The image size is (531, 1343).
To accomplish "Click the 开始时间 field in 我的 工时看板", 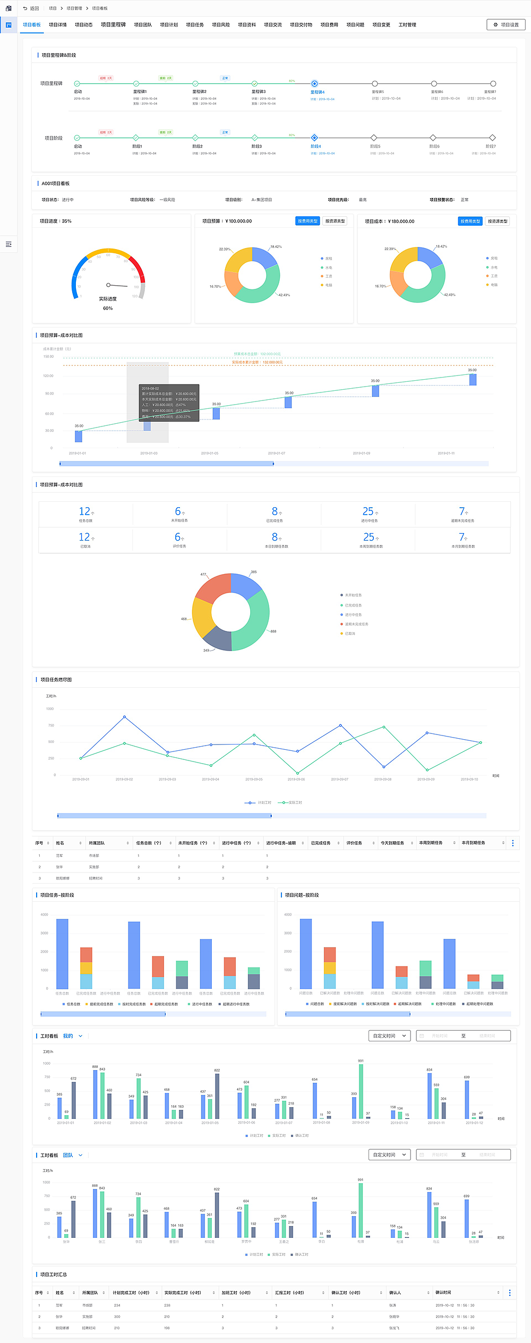I will click(x=440, y=1036).
